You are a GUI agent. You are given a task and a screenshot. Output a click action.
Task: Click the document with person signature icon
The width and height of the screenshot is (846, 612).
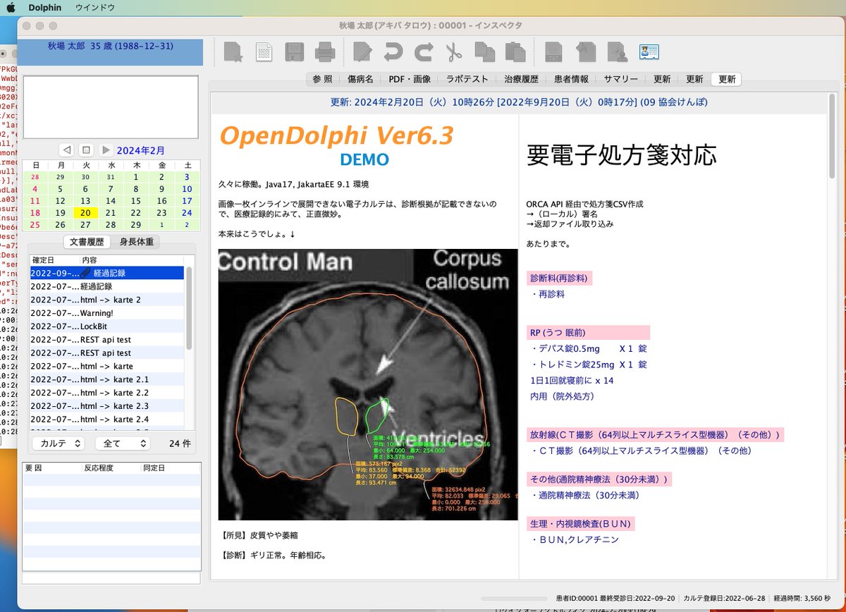pyautogui.click(x=618, y=52)
